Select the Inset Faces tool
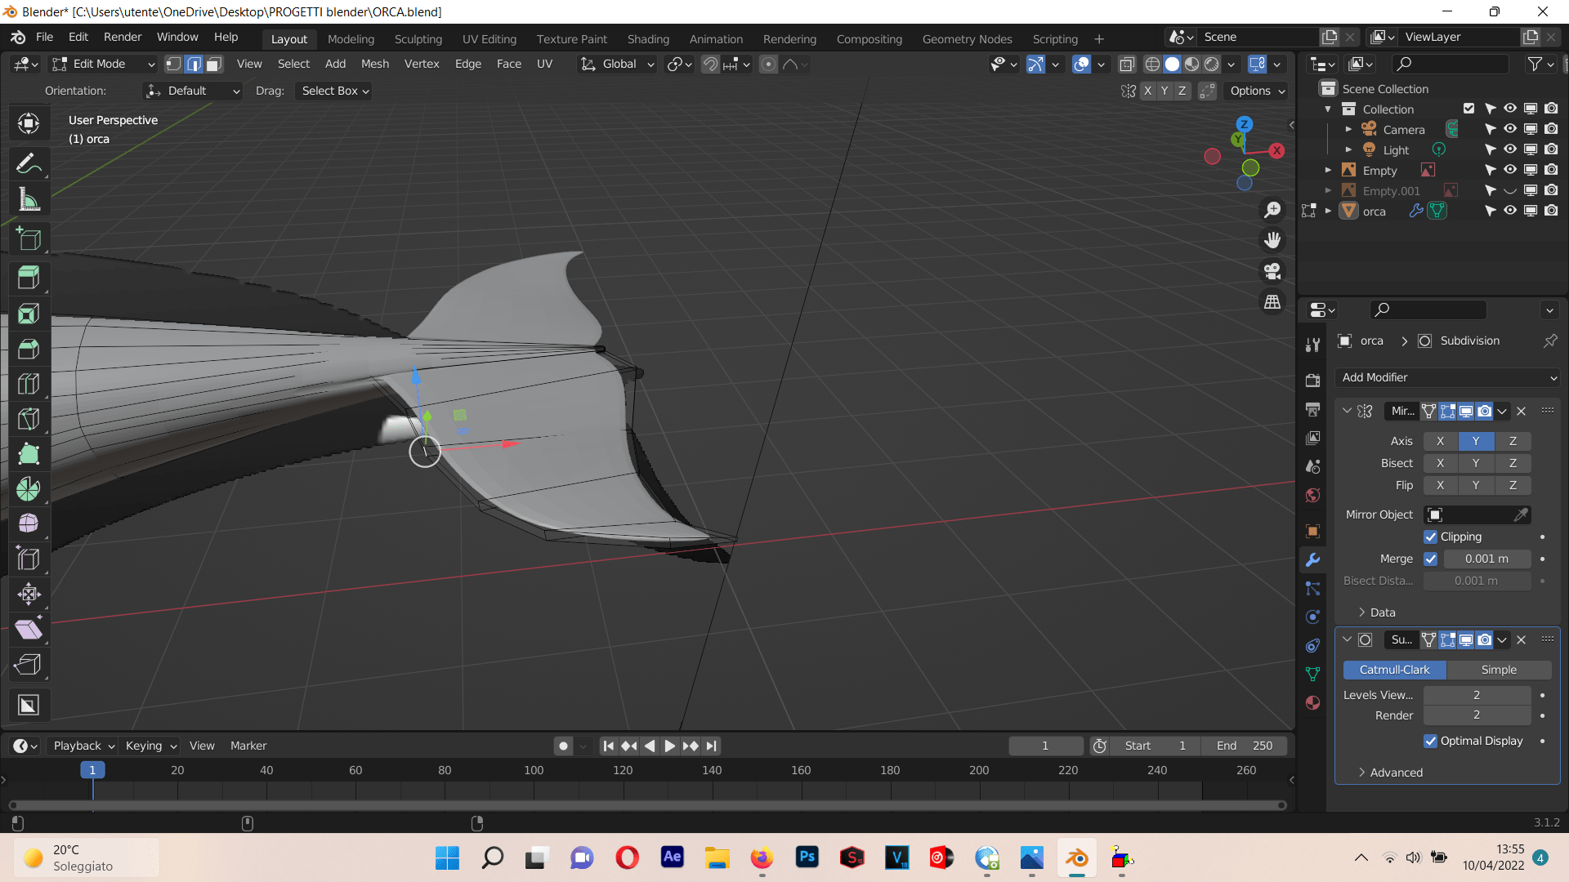Image resolution: width=1569 pixels, height=882 pixels. 29,314
